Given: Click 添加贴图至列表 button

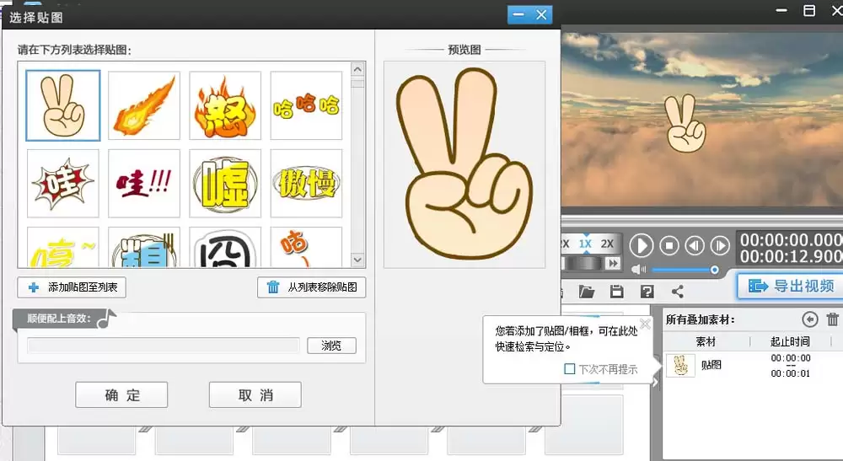Looking at the screenshot, I should (x=72, y=287).
